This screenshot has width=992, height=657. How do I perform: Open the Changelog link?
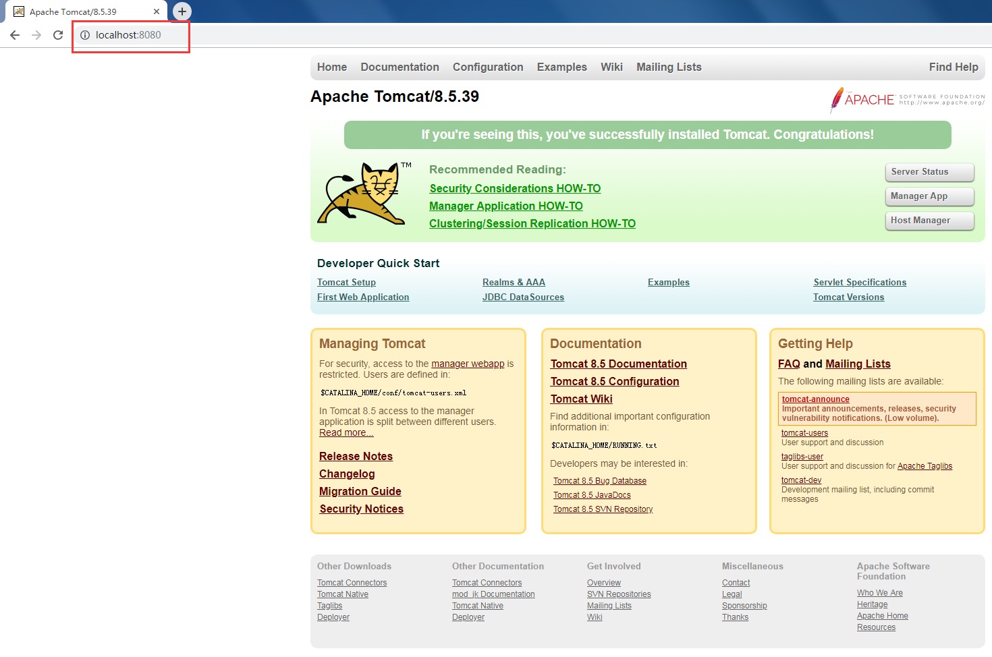click(347, 474)
